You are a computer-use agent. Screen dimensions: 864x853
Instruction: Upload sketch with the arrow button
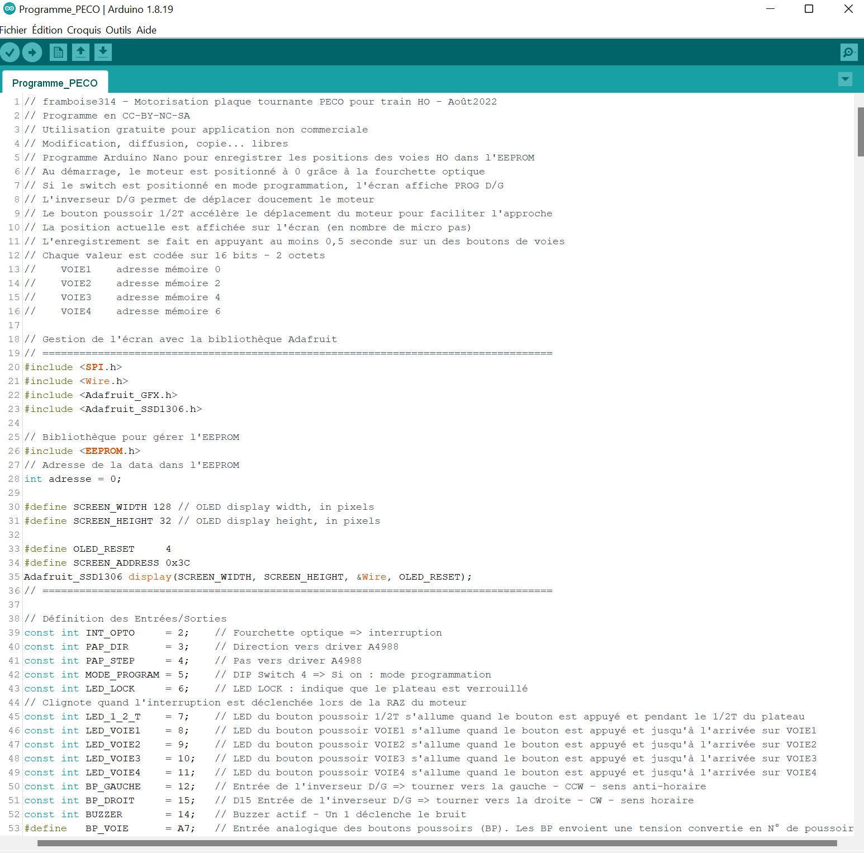click(x=32, y=53)
